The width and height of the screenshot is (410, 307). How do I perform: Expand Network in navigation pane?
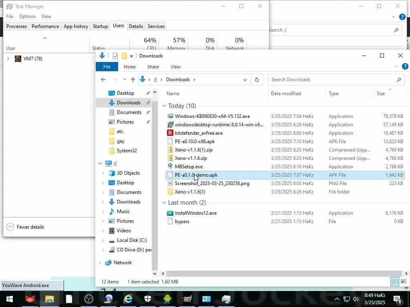[100, 263]
